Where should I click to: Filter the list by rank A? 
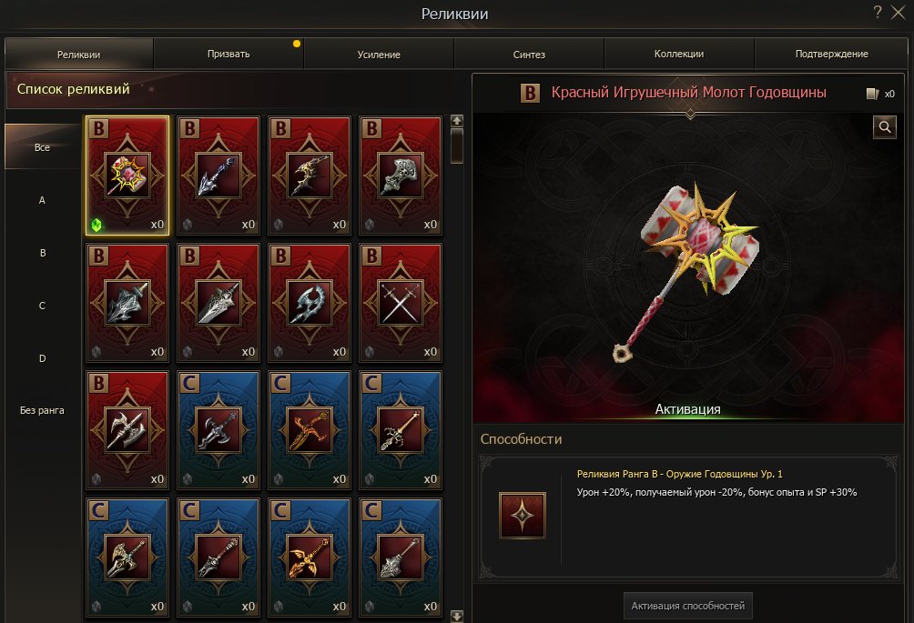42,200
